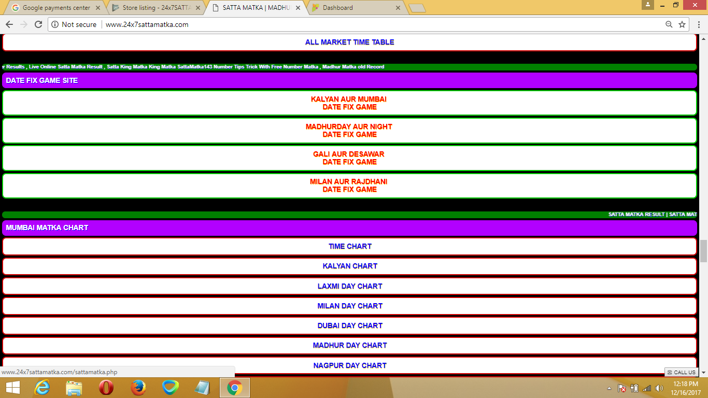Open ALL MARKET TIME TABLE link

(x=349, y=42)
